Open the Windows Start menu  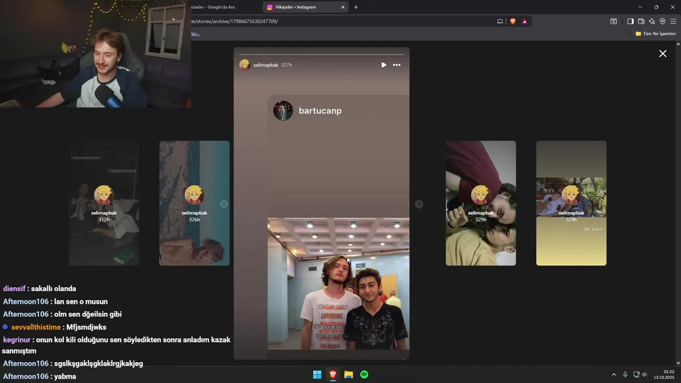coord(317,374)
